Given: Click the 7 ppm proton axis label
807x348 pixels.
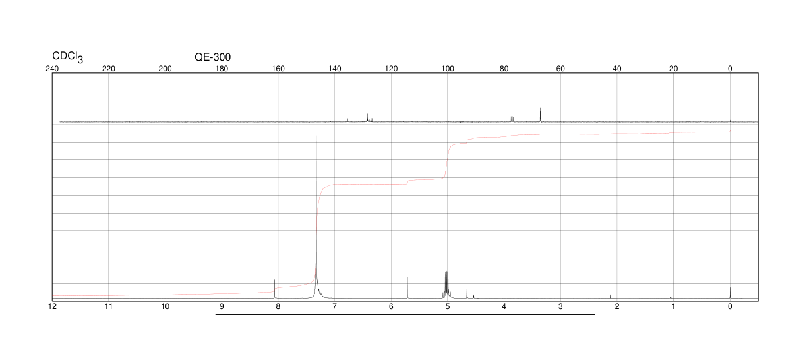Looking at the screenshot, I should (x=335, y=307).
